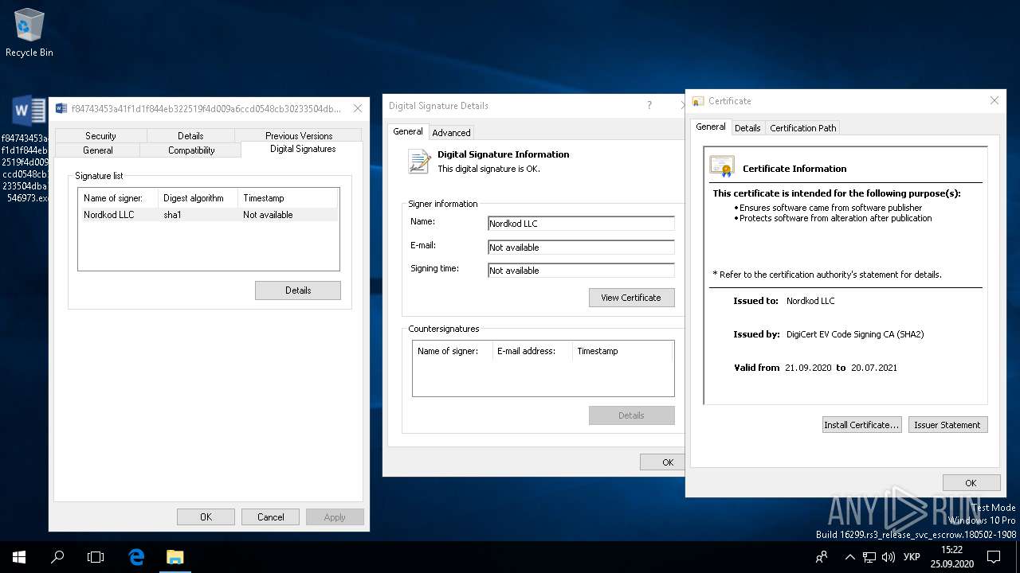Viewport: 1020px width, 573px height.
Task: Click help question mark in Digital Signature Details
Action: [649, 105]
